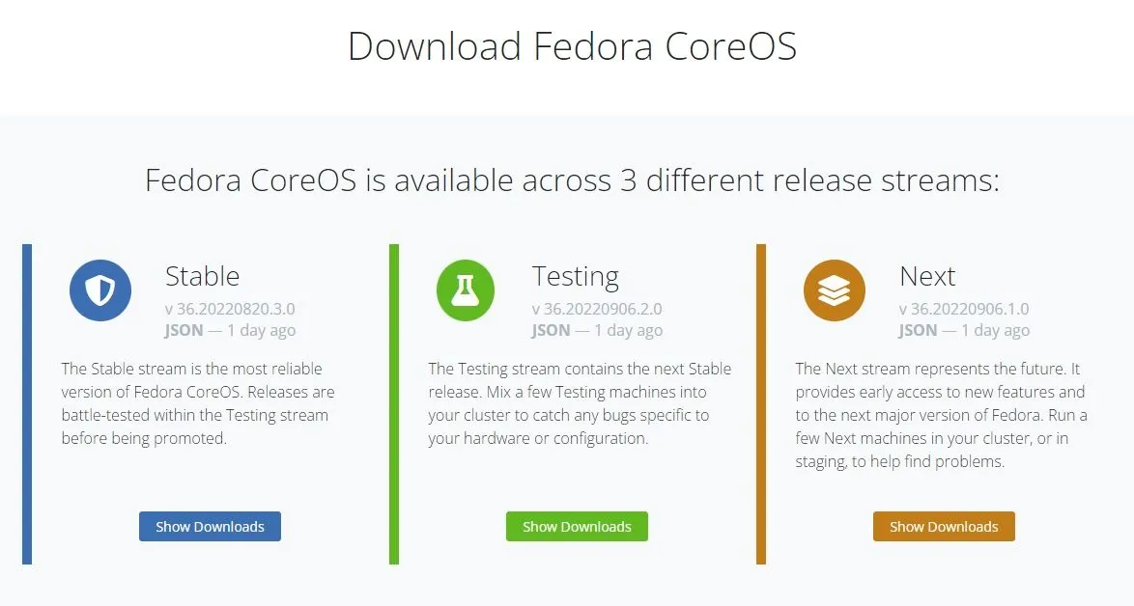The width and height of the screenshot is (1134, 606).
Task: Click the blue shield icon for Stable stream
Action: pyautogui.click(x=100, y=289)
